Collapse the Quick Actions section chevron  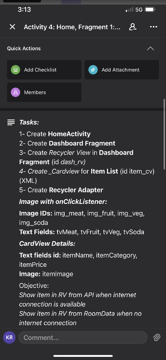151,49
